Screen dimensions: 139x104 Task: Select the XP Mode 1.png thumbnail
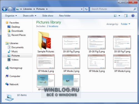point(46,62)
